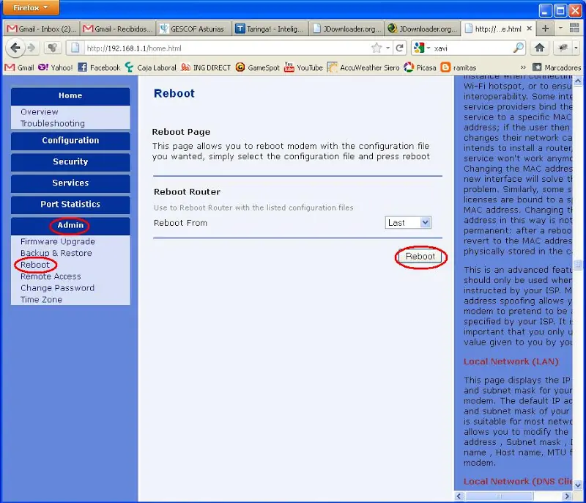Switch to the first JDownloader.org tab
This screenshot has width=586, height=503.
pos(346,29)
